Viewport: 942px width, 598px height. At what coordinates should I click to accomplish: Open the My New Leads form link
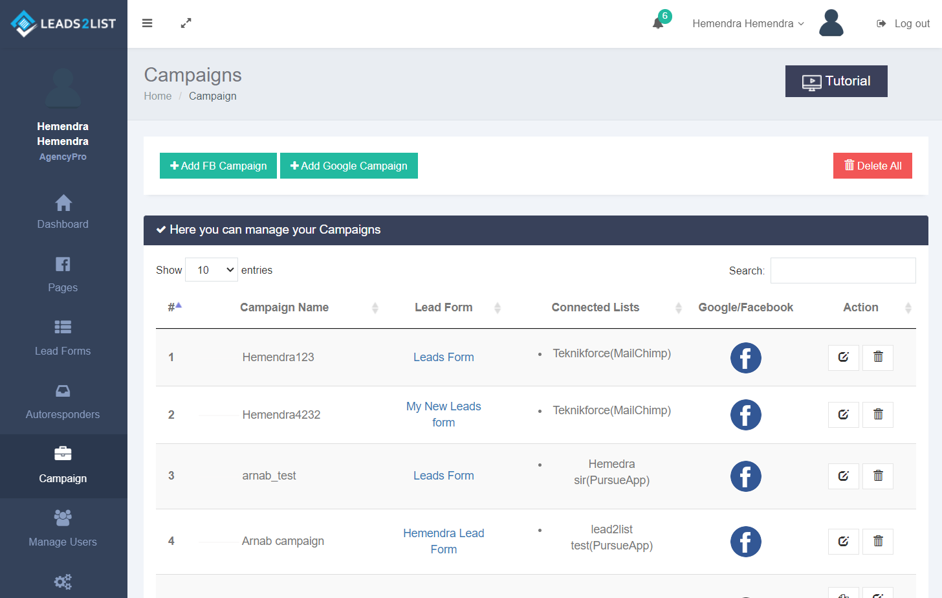pos(444,414)
